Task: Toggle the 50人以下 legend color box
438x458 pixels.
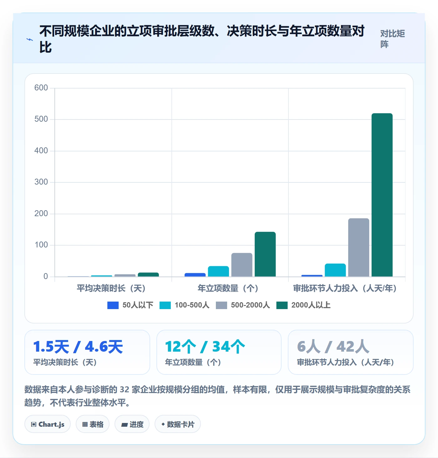Action: (113, 305)
